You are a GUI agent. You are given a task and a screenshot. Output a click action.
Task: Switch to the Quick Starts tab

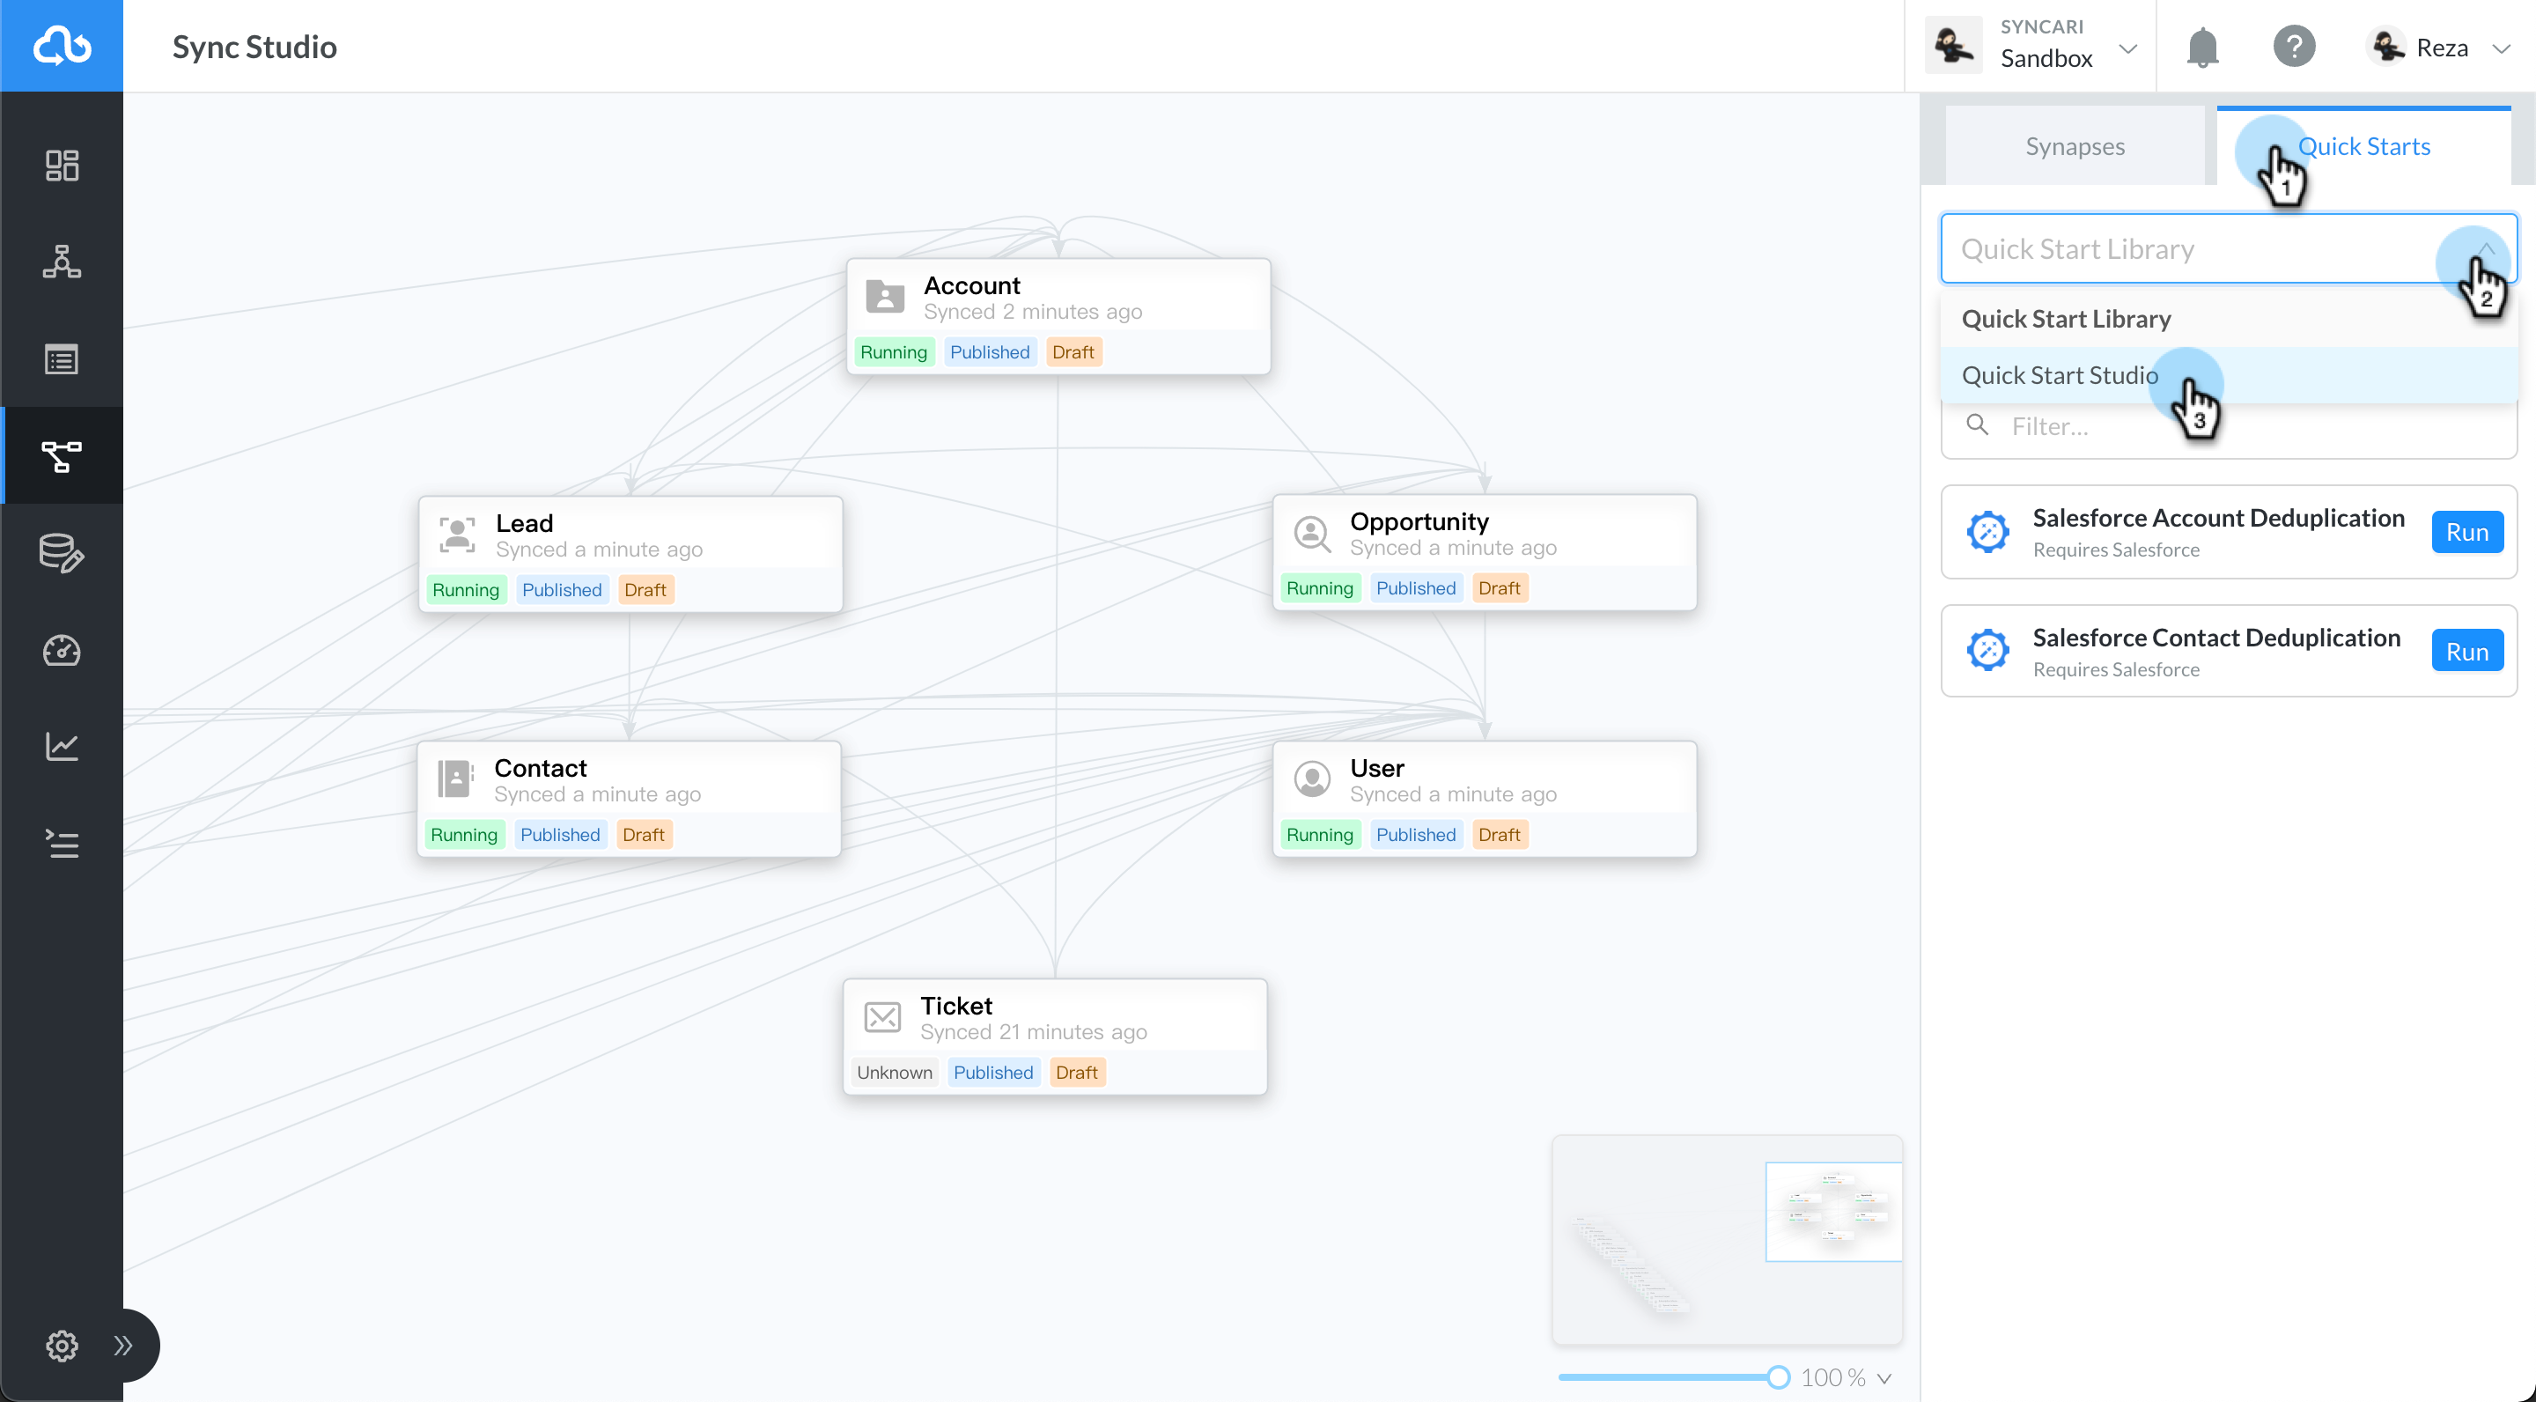[2364, 145]
